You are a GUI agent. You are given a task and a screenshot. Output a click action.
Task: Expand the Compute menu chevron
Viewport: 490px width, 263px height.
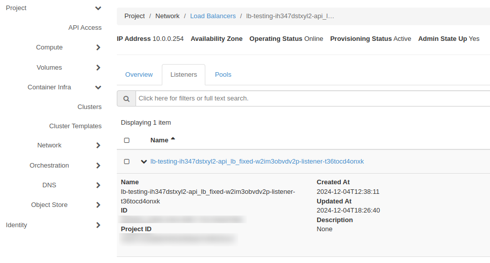coord(98,47)
